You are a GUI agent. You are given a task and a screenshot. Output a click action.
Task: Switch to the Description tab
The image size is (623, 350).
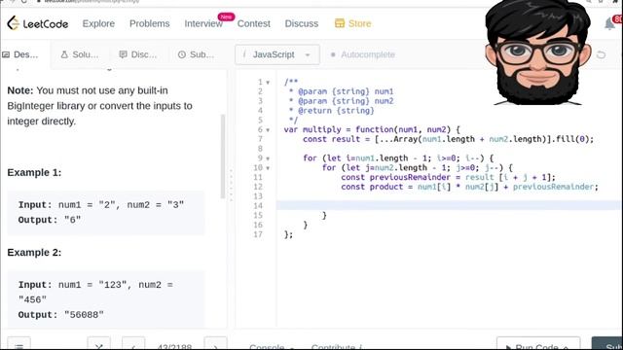pyautogui.click(x=20, y=54)
